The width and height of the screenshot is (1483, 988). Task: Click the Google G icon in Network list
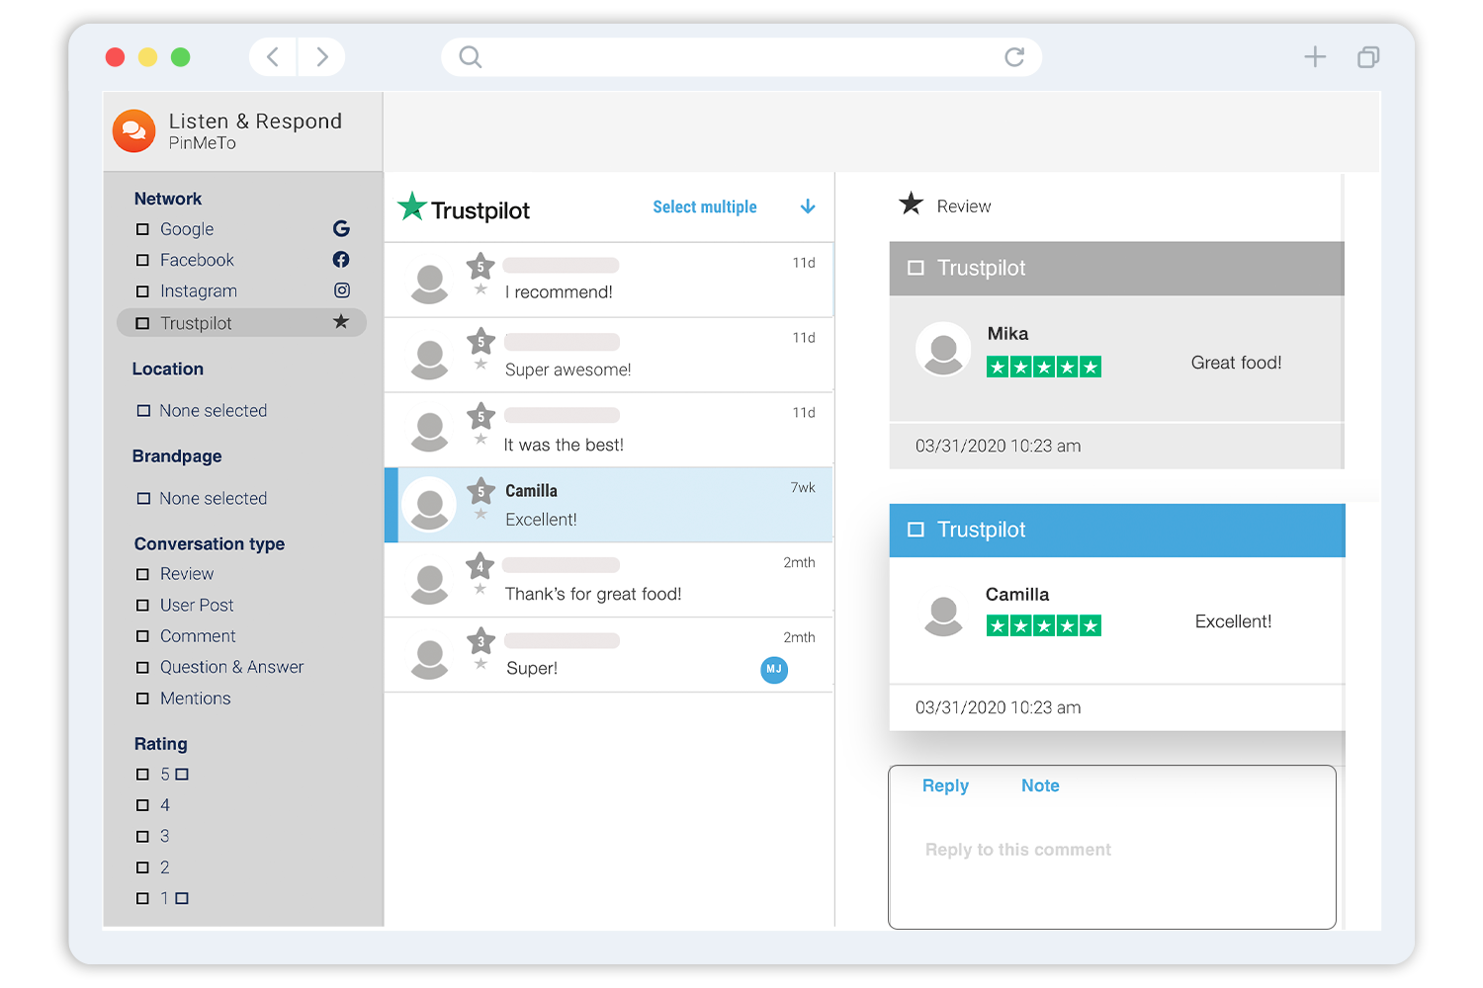tap(341, 228)
